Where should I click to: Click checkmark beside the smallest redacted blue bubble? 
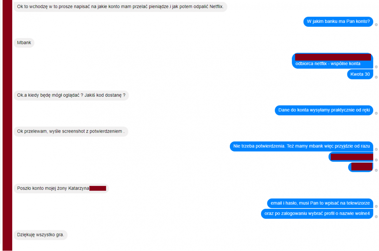tap(376, 170)
